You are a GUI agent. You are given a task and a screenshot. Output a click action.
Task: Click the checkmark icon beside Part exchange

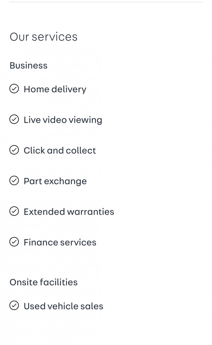coord(14,181)
